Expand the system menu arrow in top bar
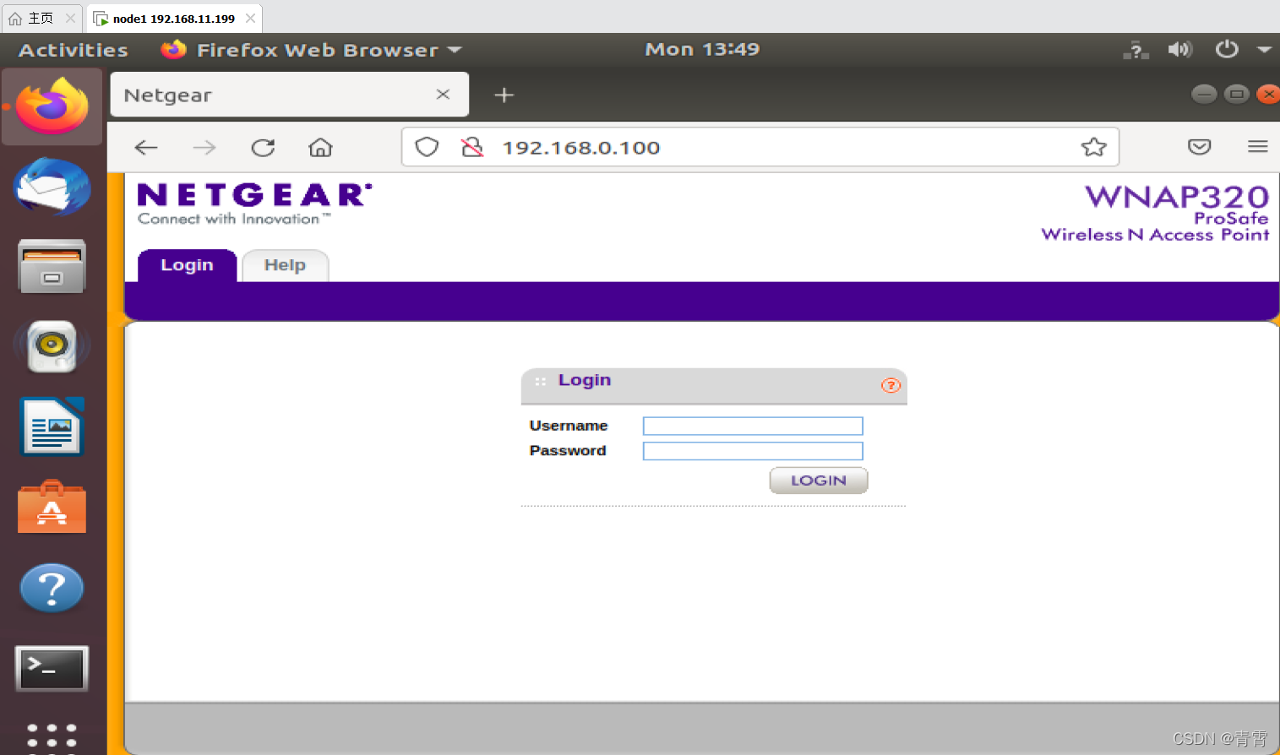The height and width of the screenshot is (755, 1280). [x=1264, y=50]
